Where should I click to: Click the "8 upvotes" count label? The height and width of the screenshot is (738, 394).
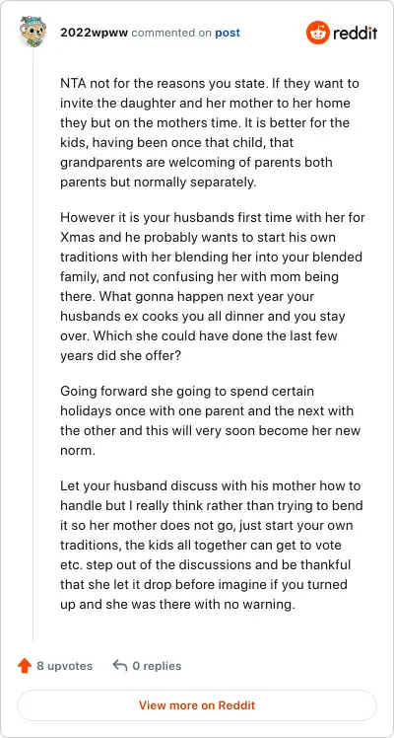64,666
